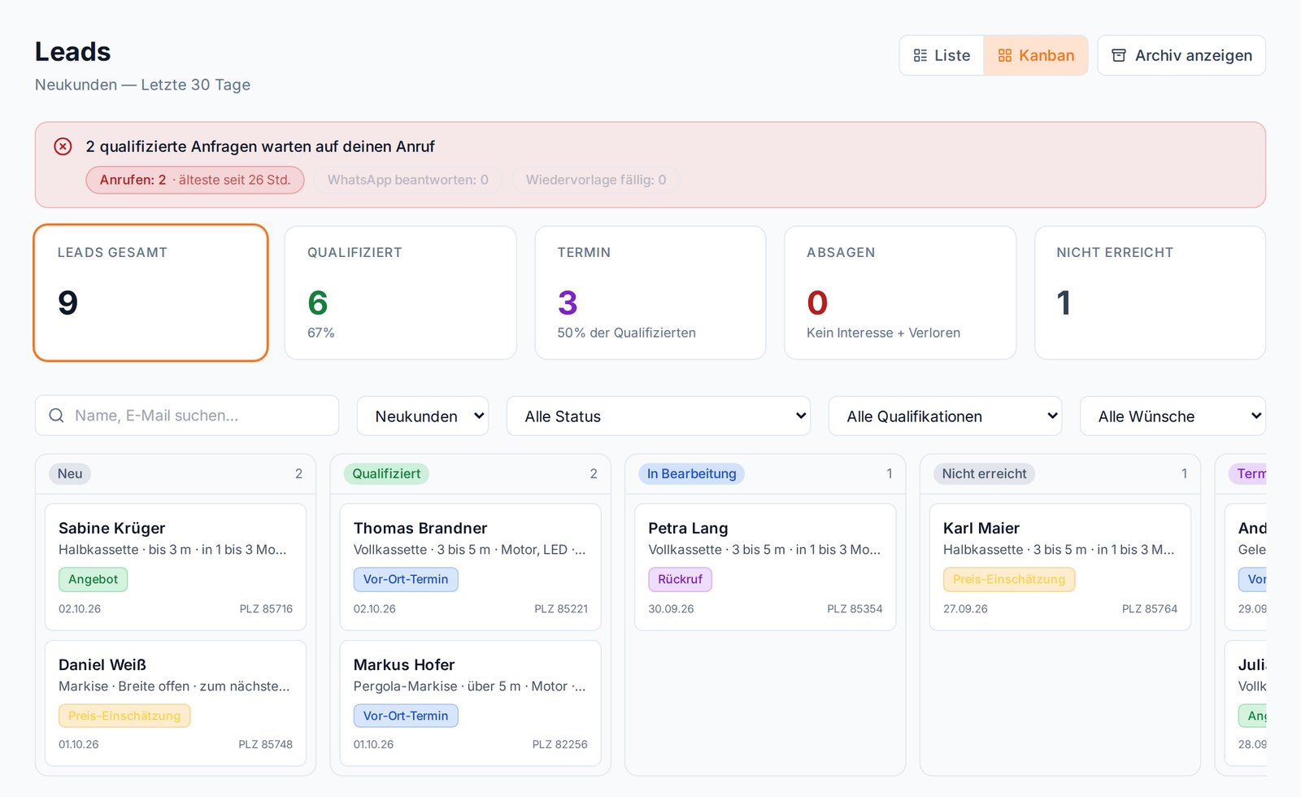Open the Neukunden dropdown
Image resolution: width=1301 pixels, height=797 pixels.
423,416
